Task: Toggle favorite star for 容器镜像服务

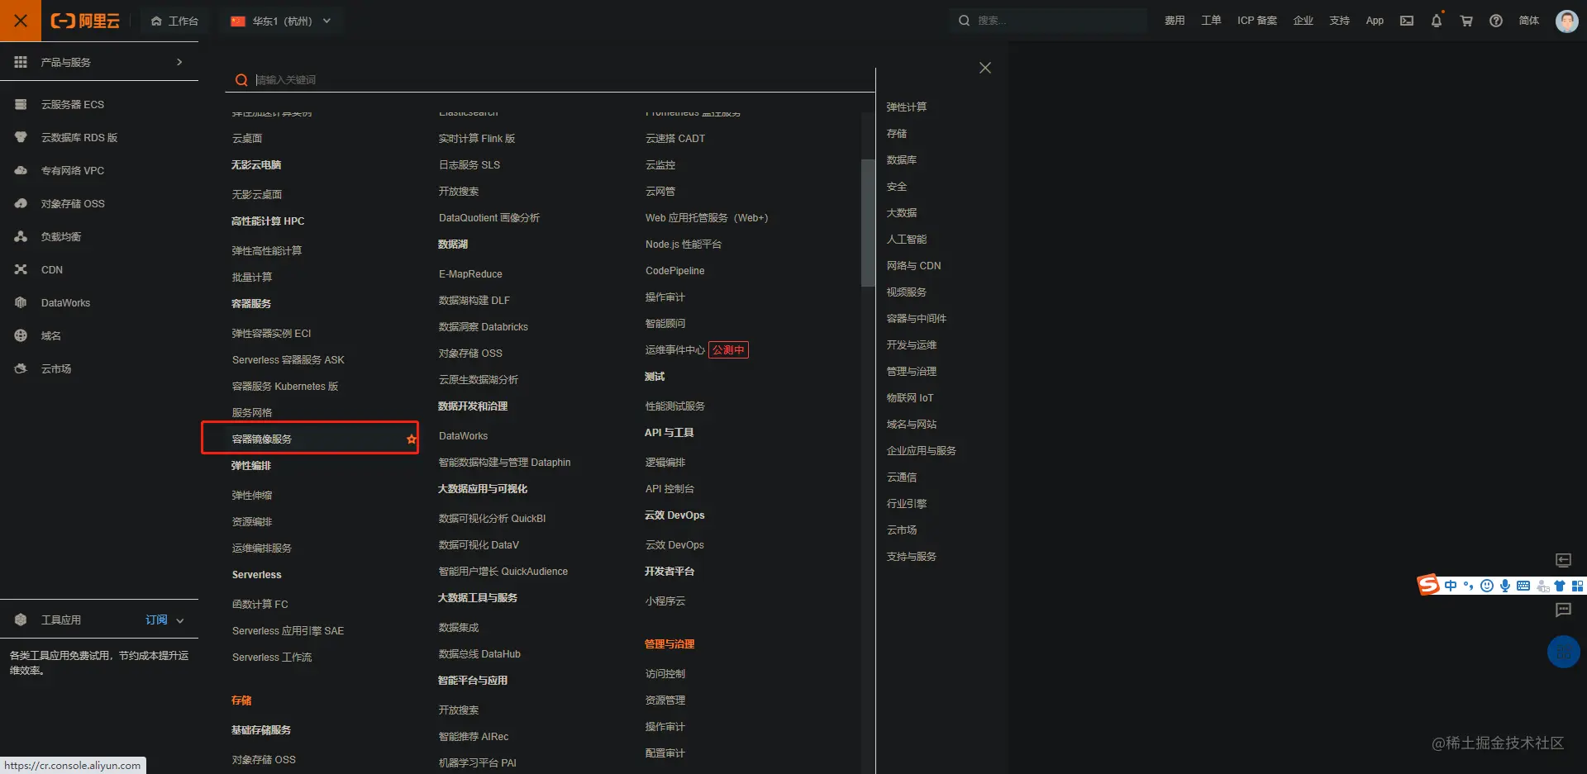Action: point(411,439)
